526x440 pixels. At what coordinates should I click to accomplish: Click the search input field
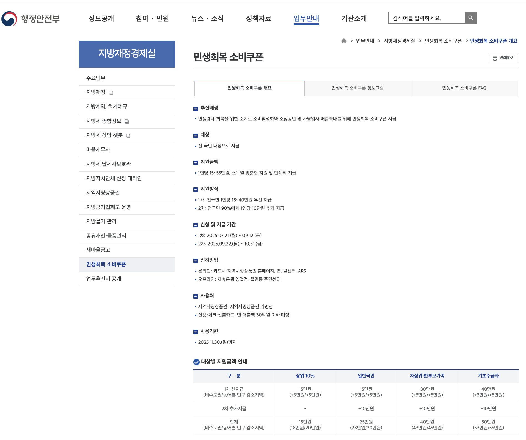pos(427,18)
